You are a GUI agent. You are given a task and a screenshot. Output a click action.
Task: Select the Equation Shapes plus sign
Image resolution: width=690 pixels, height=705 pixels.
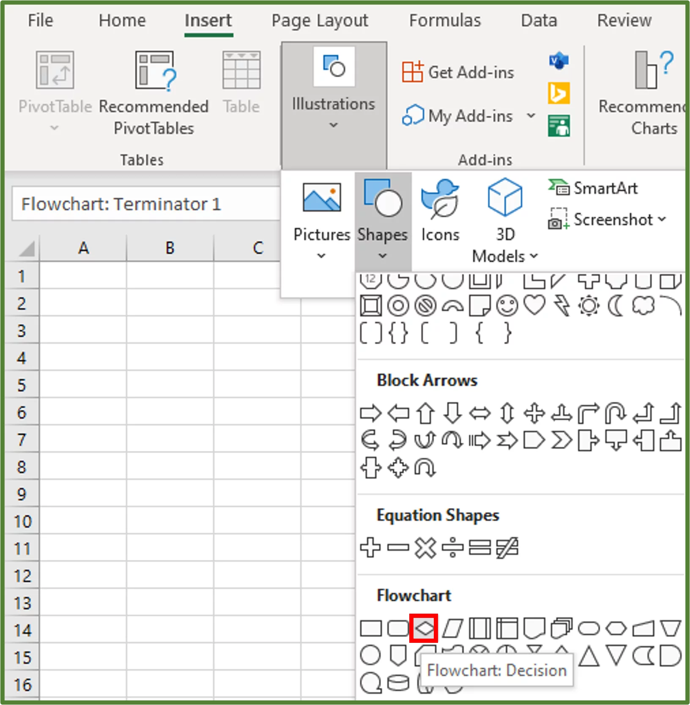[x=371, y=548]
